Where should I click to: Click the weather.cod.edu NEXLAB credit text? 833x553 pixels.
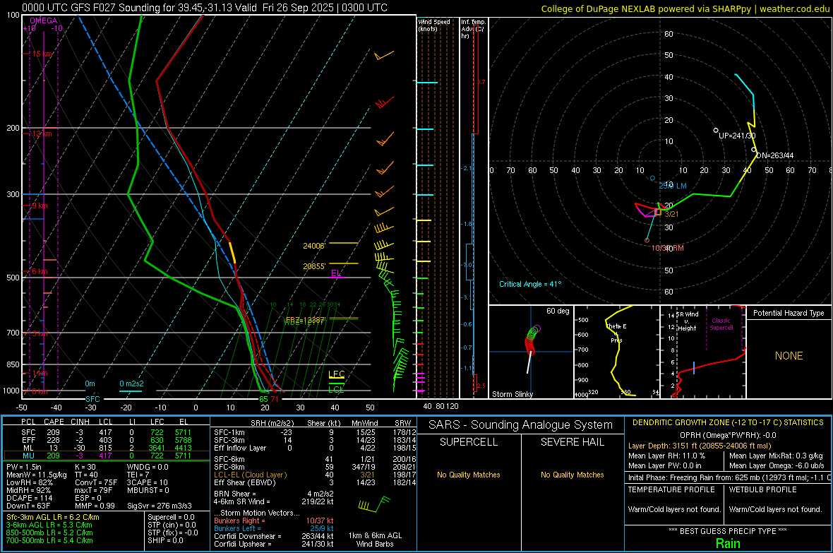(x=685, y=8)
